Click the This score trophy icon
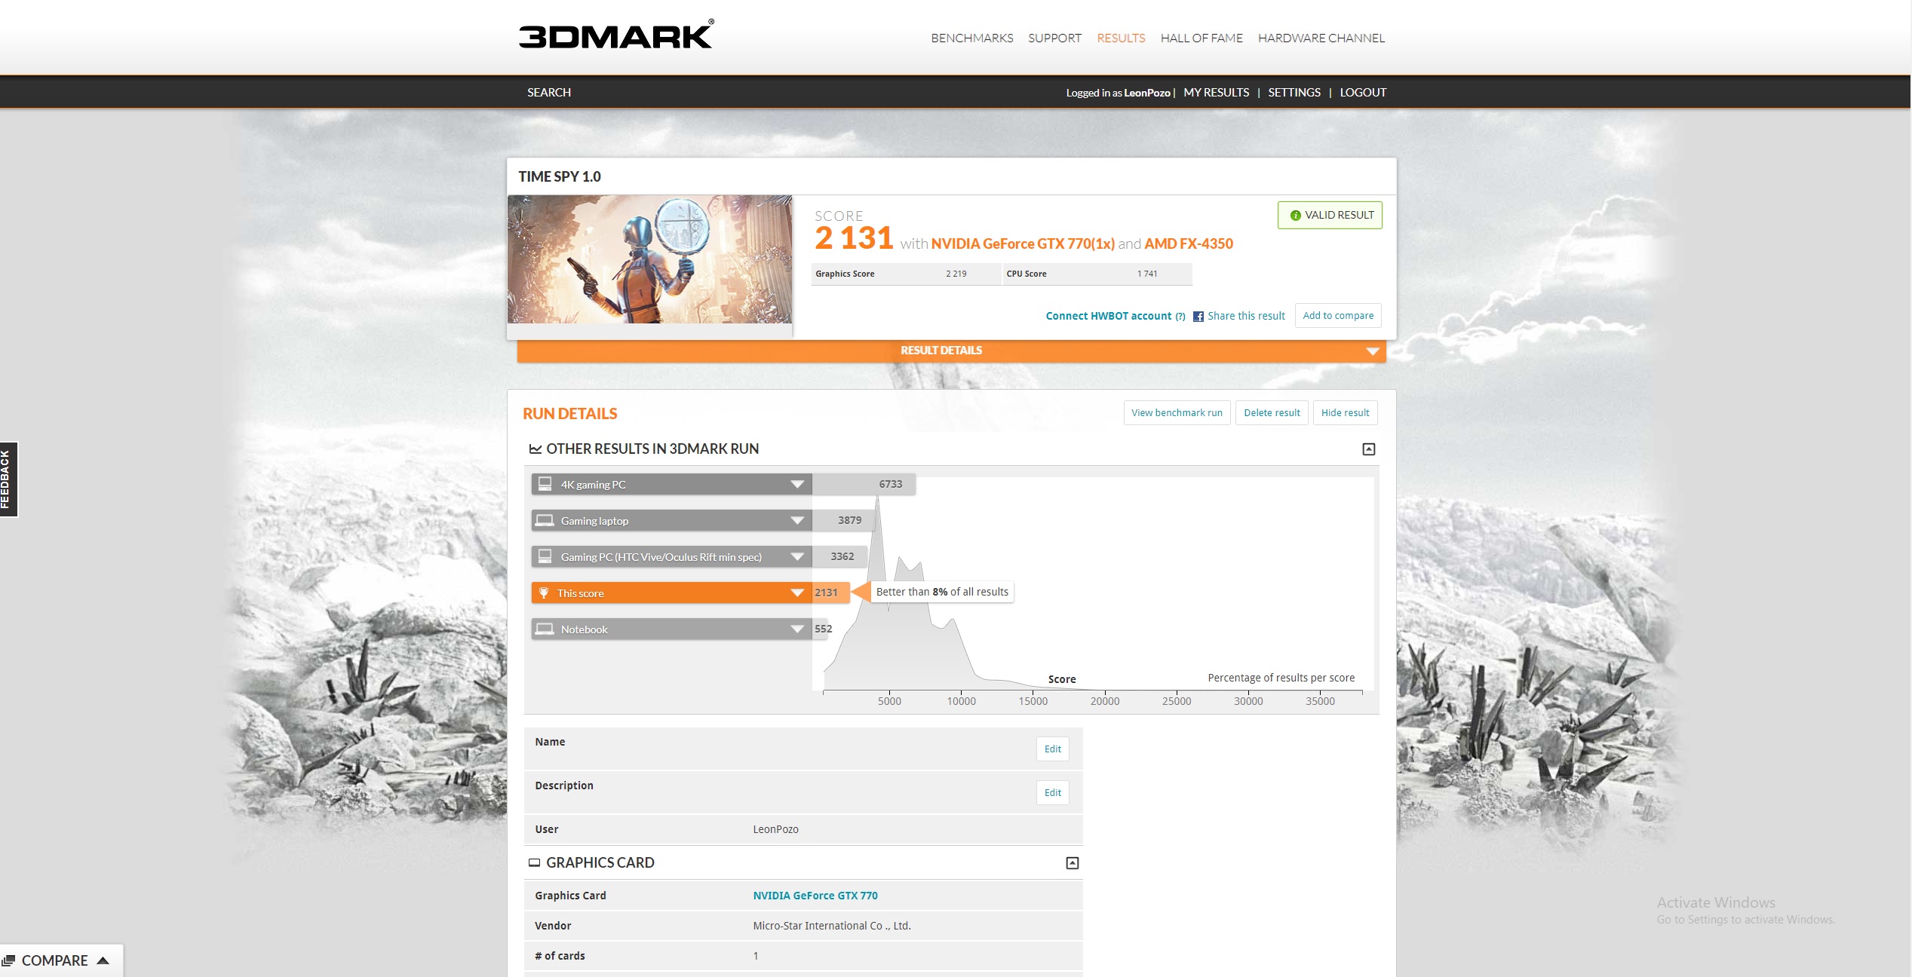1912x977 pixels. click(x=543, y=593)
